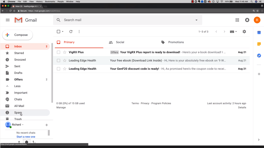Open the Chats folder

click(25, 99)
